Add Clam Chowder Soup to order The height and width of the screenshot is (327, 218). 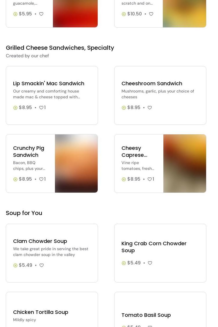tap(15, 265)
